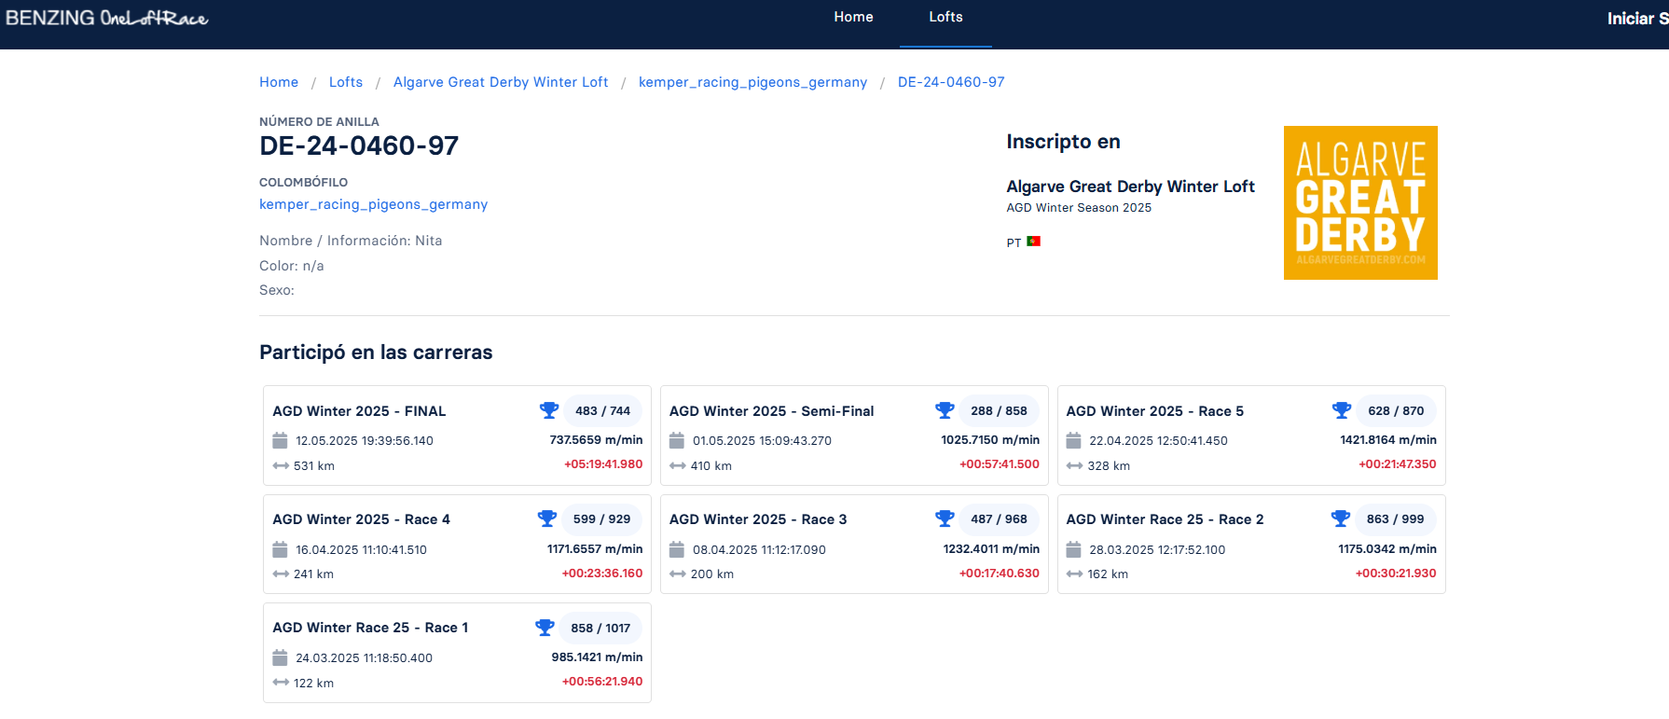
Task: Click the Algarve Great Derby logo image
Action: point(1360,202)
